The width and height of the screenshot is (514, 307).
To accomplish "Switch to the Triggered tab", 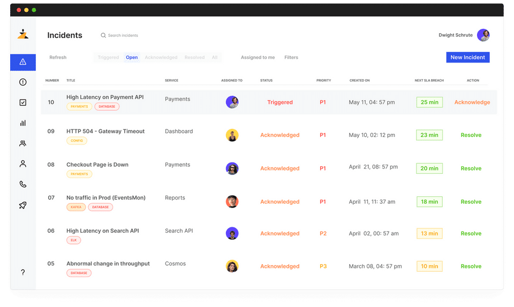I will tap(108, 57).
